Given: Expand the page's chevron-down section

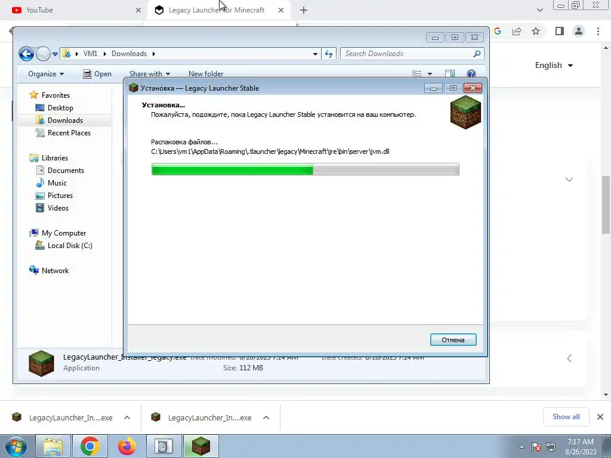Looking at the screenshot, I should point(569,180).
